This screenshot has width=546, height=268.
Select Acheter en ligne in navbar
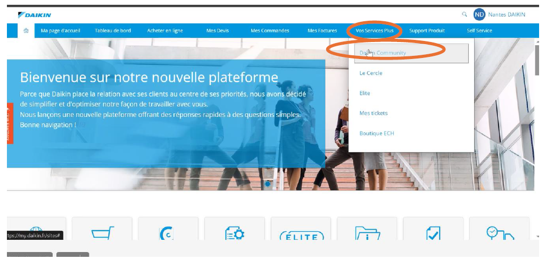pyautogui.click(x=165, y=31)
